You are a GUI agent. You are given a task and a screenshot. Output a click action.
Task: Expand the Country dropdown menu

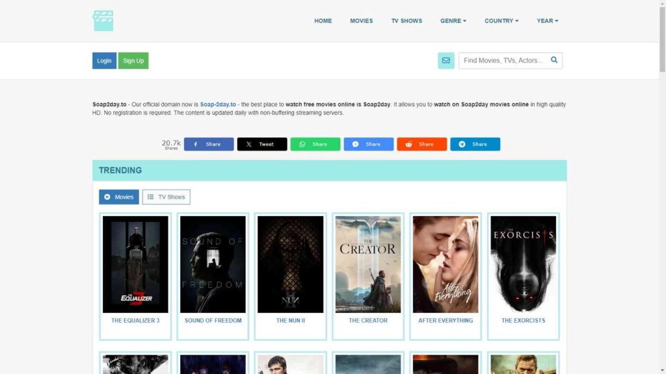[501, 21]
